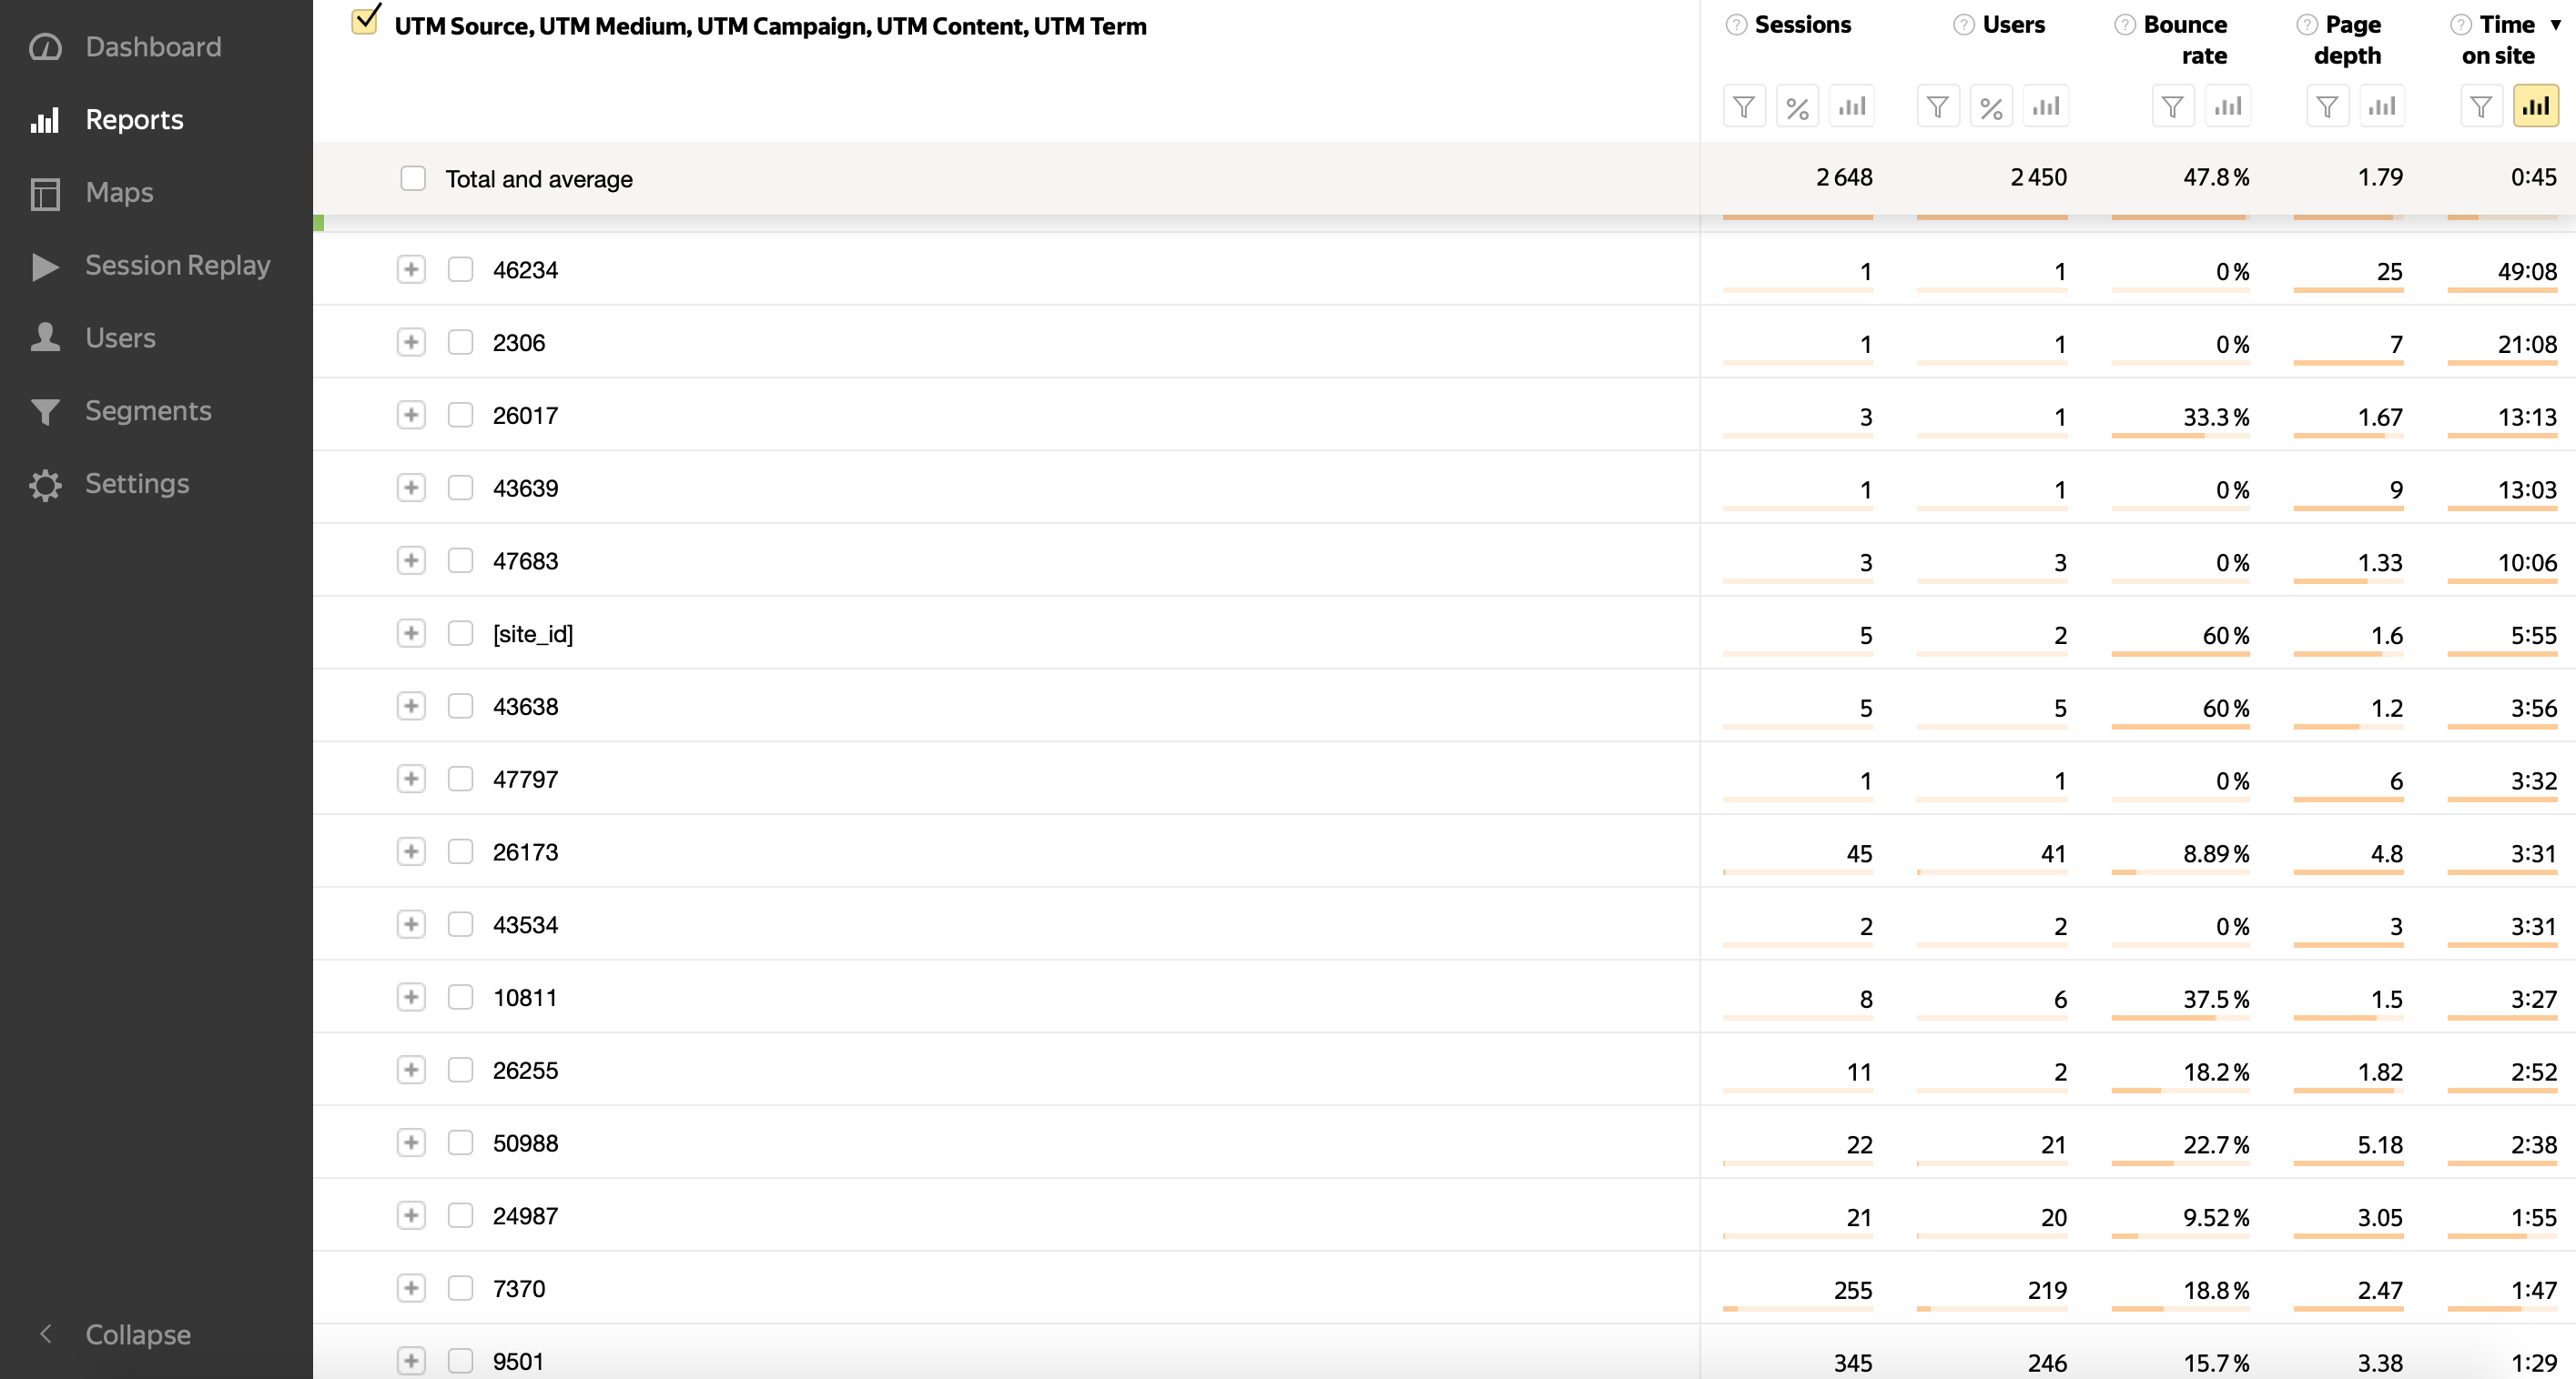This screenshot has height=1379, width=2576.
Task: Sort by Users column header
Action: (x=2014, y=25)
